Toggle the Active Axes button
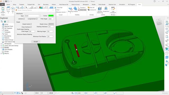169x95 pixels. pyautogui.click(x=82, y=10)
